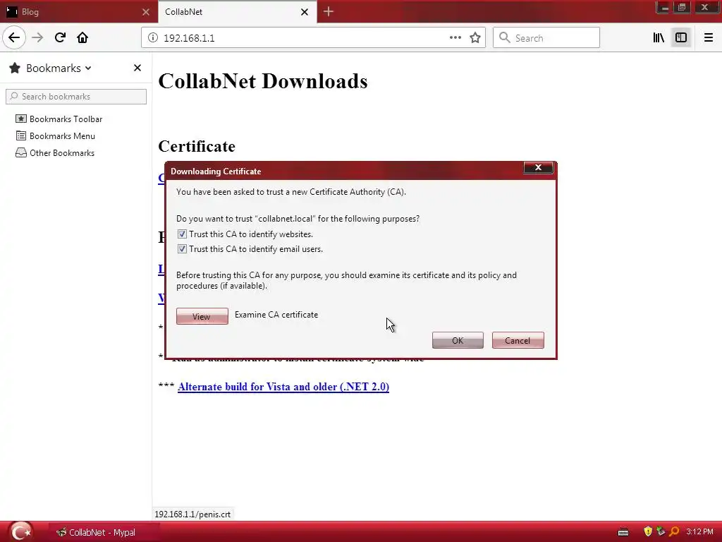Confirm the certificate dialog with OK

click(458, 340)
